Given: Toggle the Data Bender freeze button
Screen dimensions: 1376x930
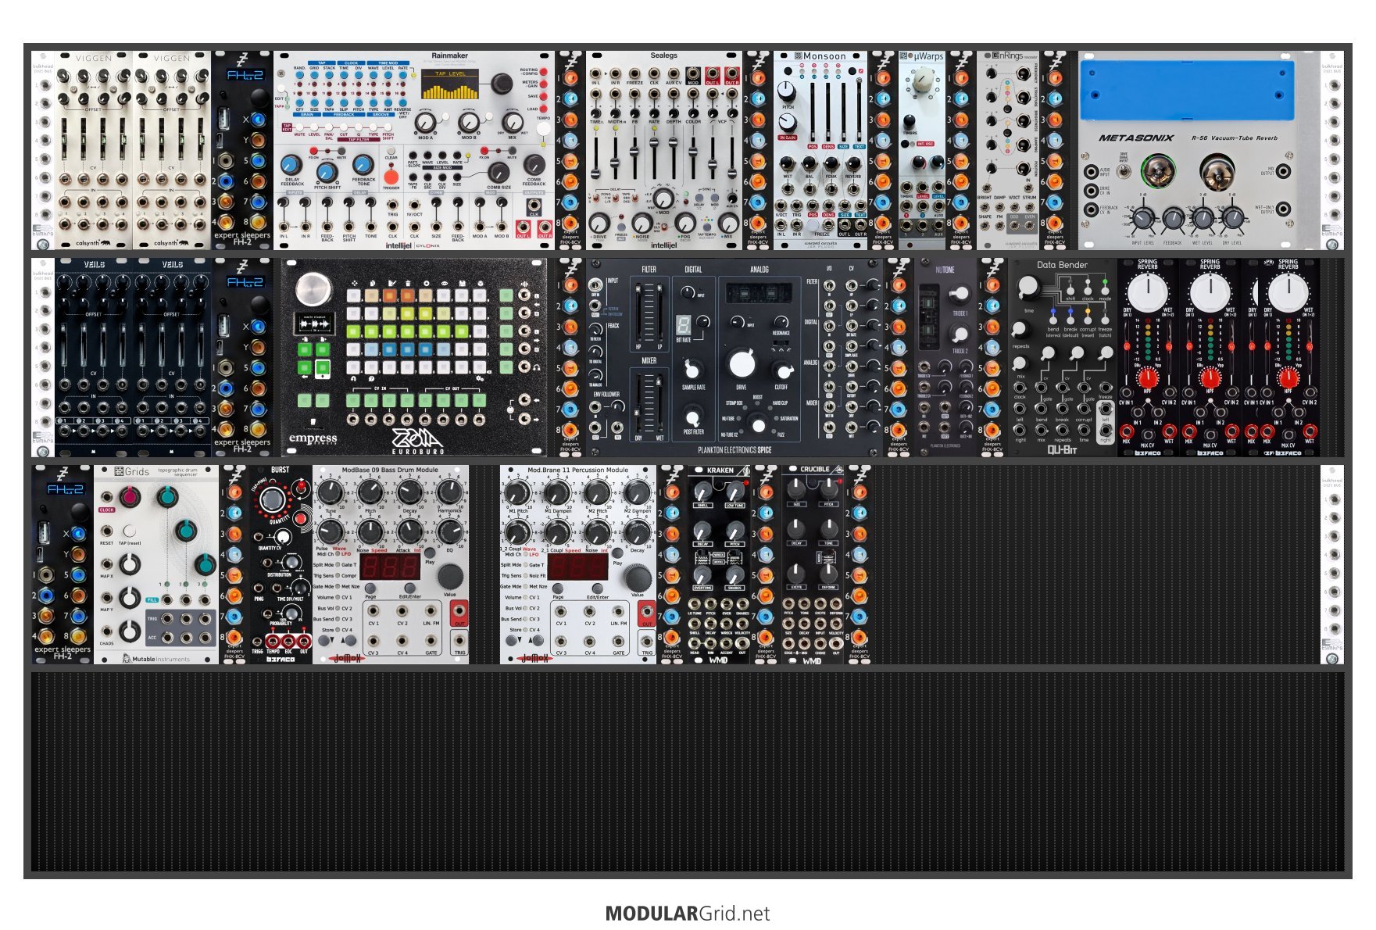Looking at the screenshot, I should tap(1105, 320).
